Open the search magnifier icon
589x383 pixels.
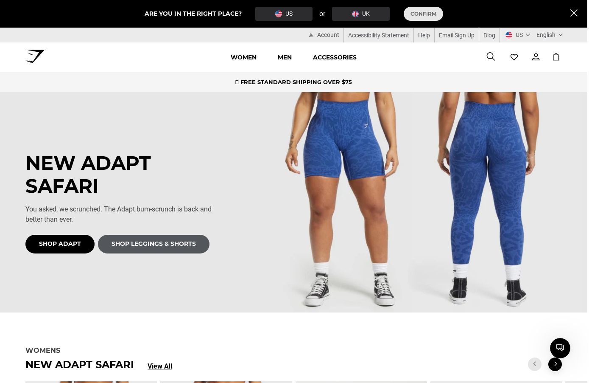pos(491,56)
